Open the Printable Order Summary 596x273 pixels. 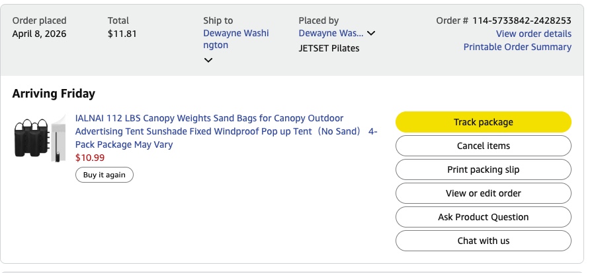point(517,47)
